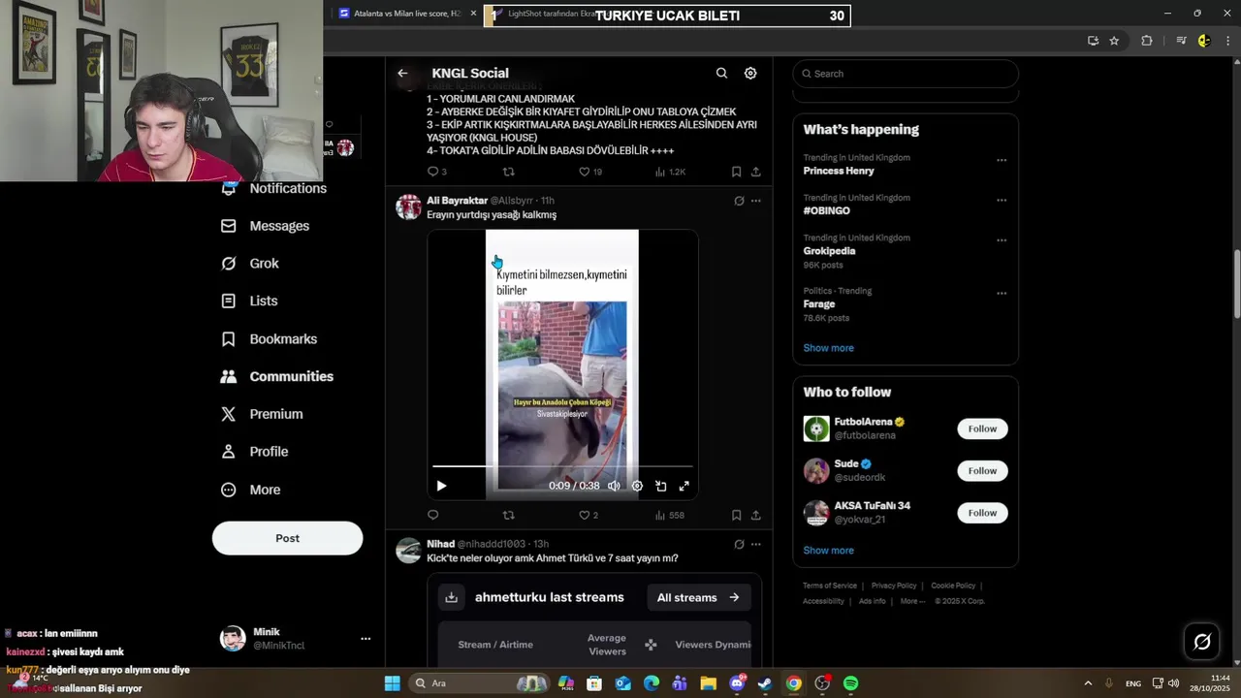This screenshot has height=698, width=1241.
Task: Open Spotify from the taskbar
Action: click(850, 683)
